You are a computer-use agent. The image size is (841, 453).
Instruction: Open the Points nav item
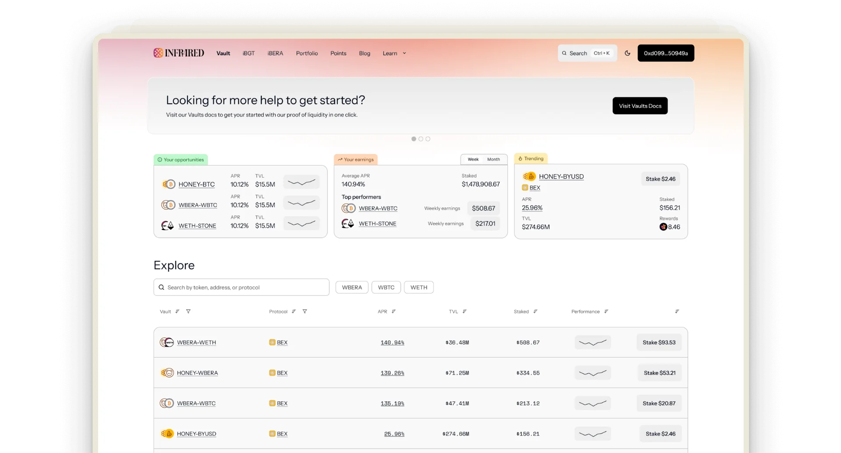click(x=338, y=53)
